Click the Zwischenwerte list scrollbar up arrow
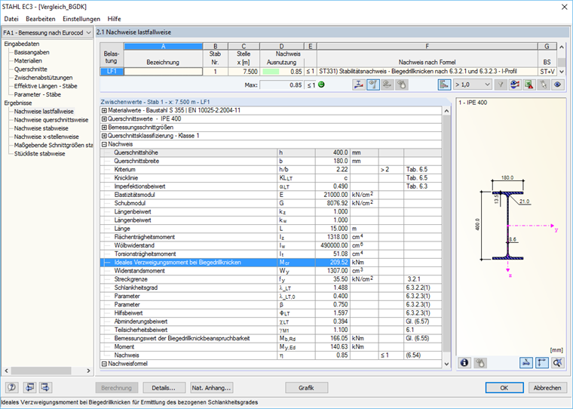This screenshot has height=409, width=573. point(446,110)
